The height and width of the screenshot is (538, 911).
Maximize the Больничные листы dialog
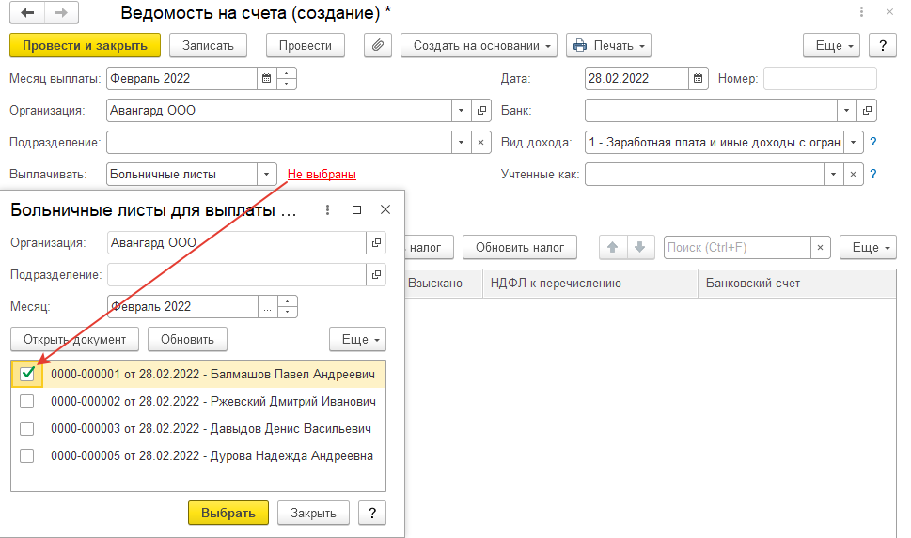(x=356, y=210)
